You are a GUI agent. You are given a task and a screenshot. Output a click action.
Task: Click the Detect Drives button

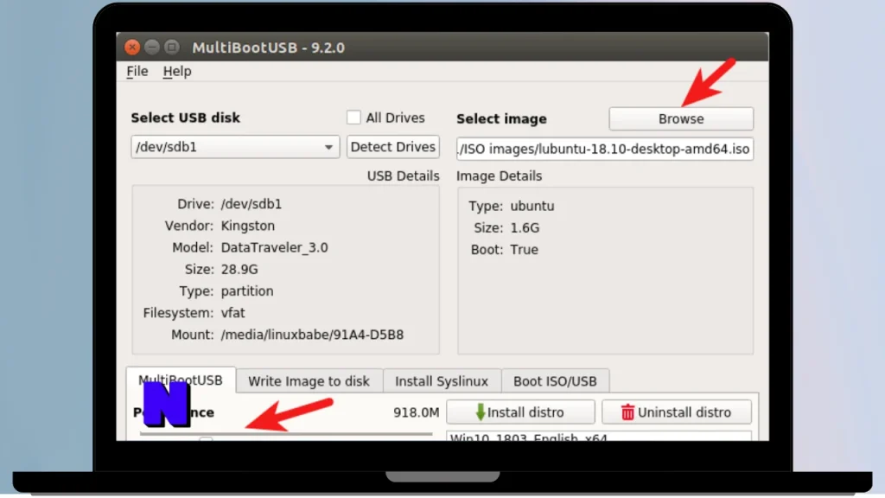pyautogui.click(x=393, y=147)
